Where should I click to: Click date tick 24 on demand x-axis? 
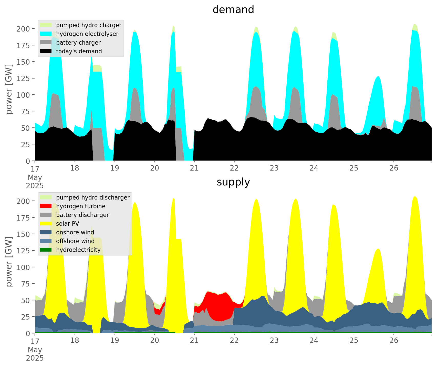(314, 168)
